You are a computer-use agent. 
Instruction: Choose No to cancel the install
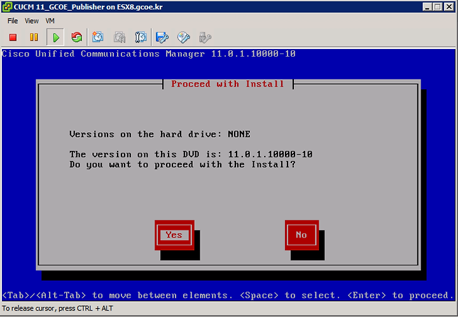[x=302, y=235]
